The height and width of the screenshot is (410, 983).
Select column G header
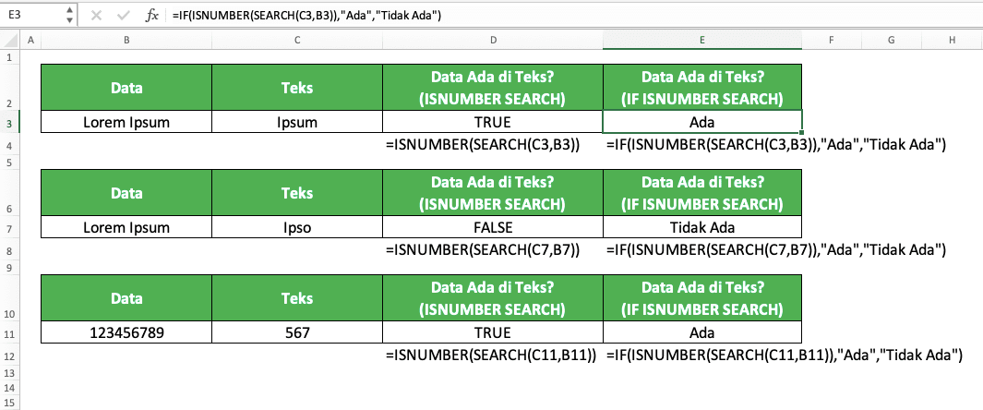point(892,41)
